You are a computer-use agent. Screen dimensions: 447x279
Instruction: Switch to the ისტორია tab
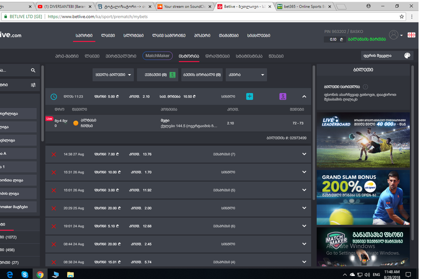click(189, 56)
